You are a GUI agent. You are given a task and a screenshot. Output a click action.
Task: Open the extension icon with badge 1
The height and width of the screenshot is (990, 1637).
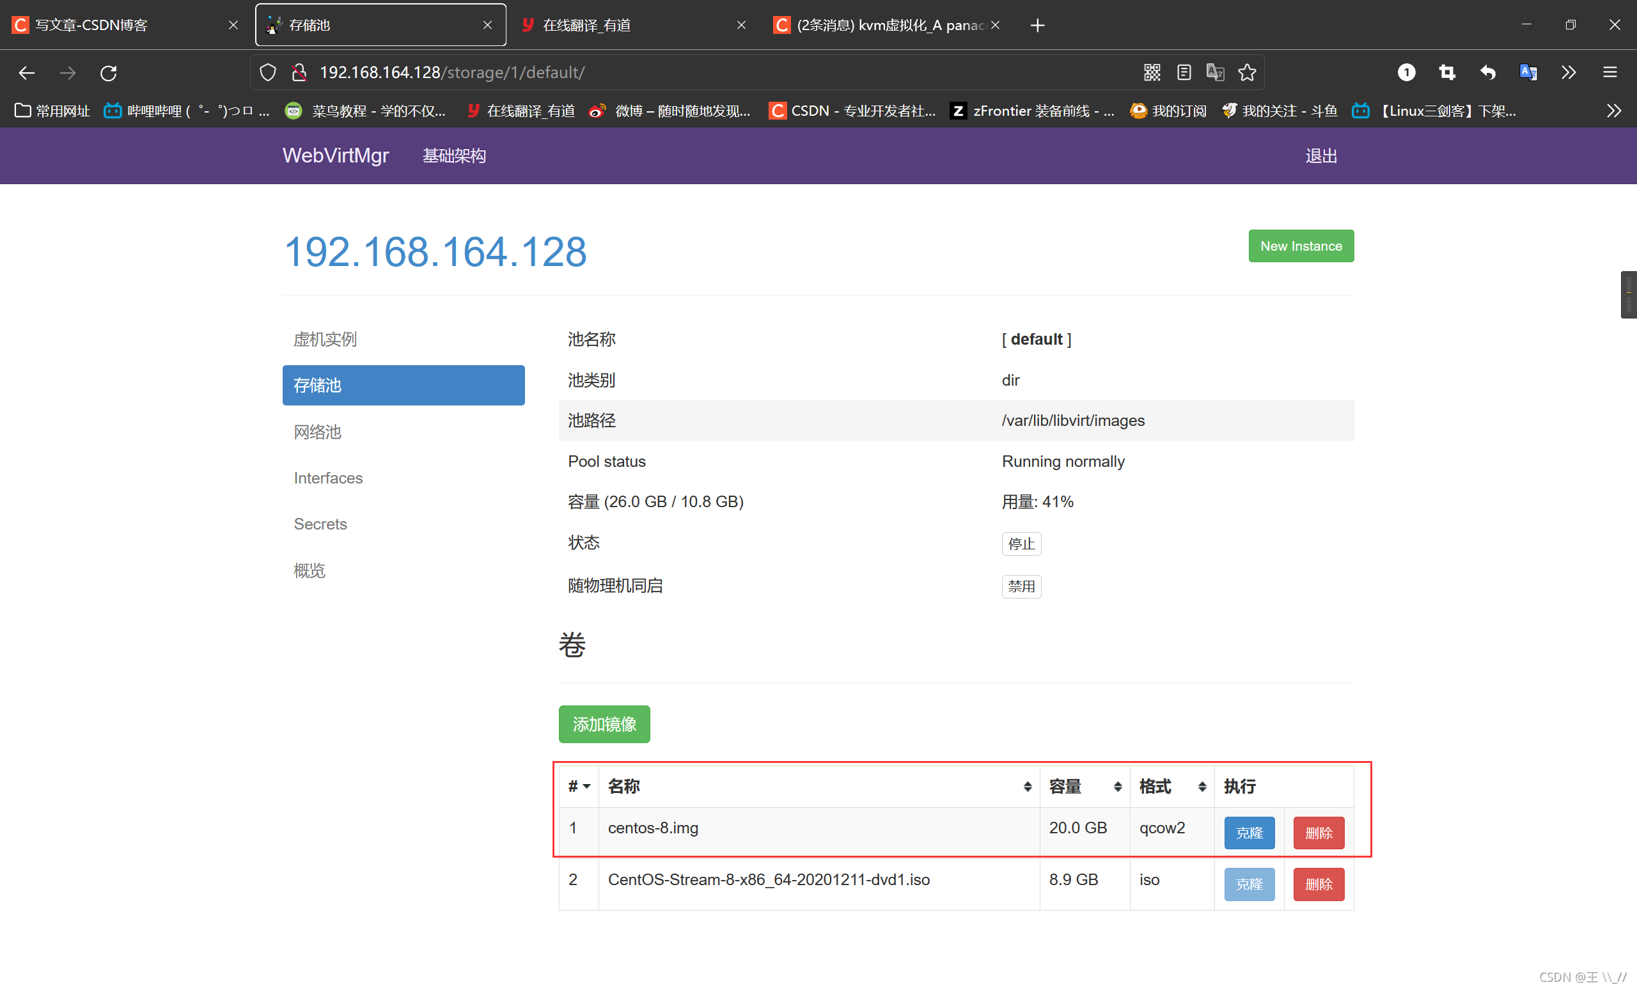point(1406,72)
